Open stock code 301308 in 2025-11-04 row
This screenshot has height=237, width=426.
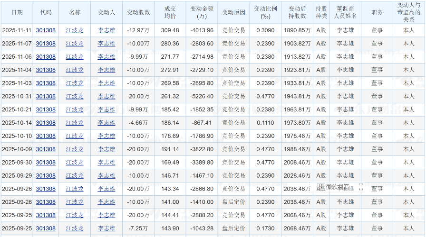46,70
